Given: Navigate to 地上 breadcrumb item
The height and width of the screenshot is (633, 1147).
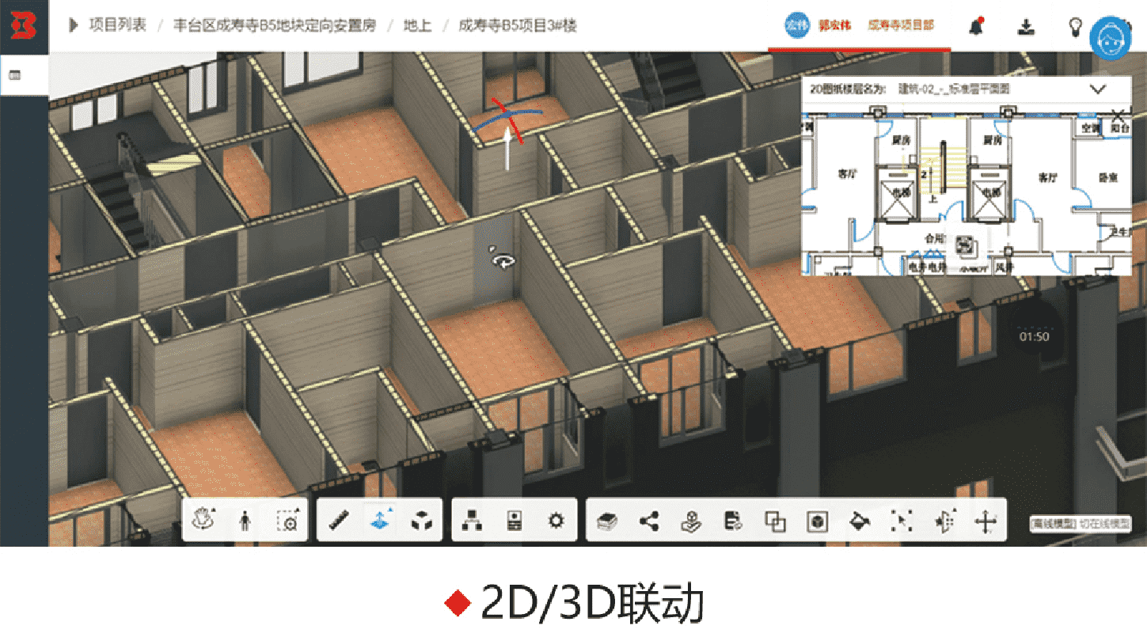Looking at the screenshot, I should [417, 25].
